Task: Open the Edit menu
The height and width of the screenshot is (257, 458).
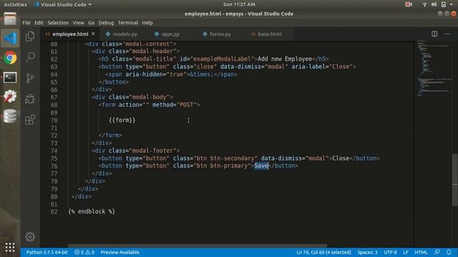Action: tap(39, 23)
